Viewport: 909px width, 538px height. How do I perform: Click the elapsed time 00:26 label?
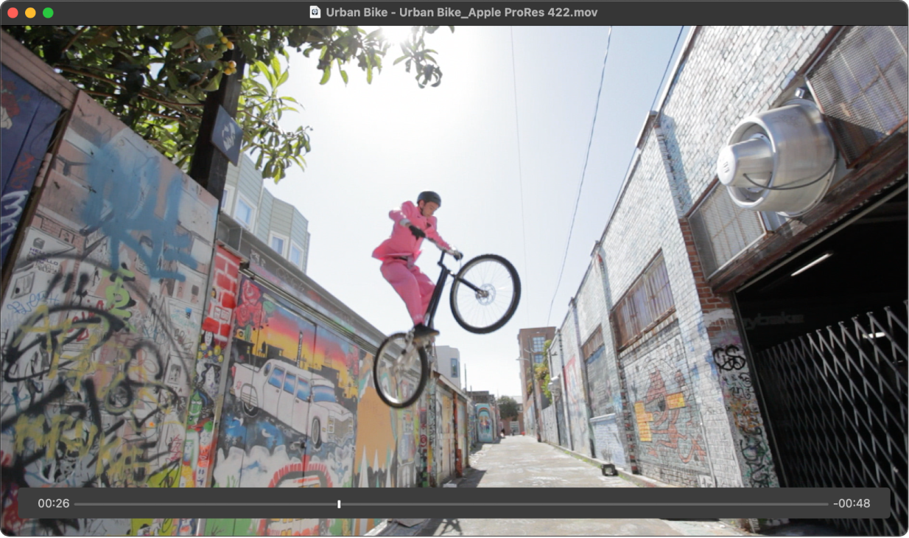click(x=54, y=504)
